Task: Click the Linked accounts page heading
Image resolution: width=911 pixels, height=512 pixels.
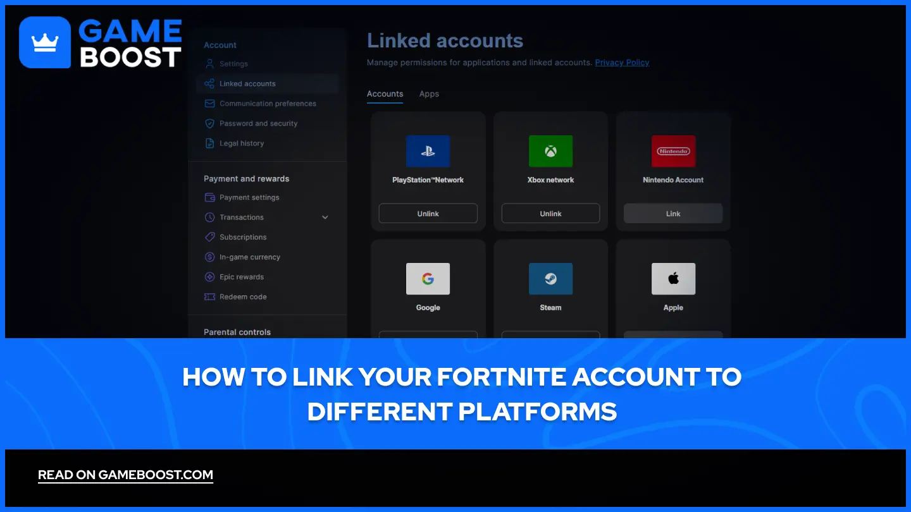Action: (445, 41)
